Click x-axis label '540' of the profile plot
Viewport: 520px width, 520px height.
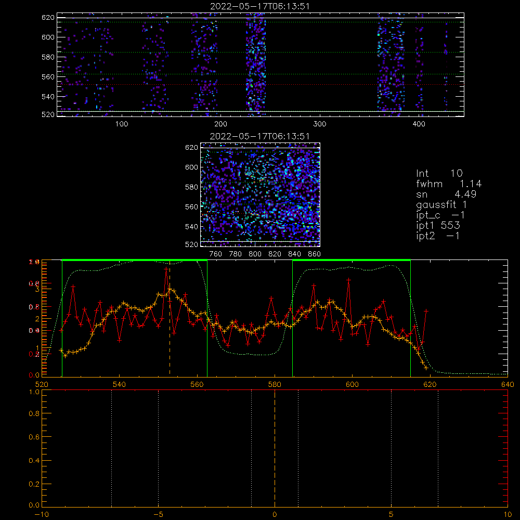coord(120,385)
